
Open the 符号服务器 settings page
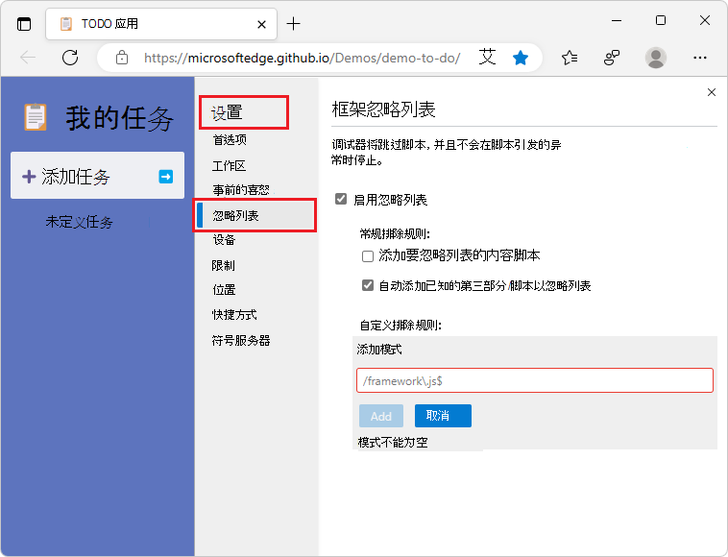click(241, 341)
